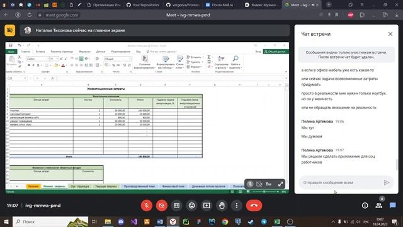Select the Данные ribbon tab
403x227 pixels.
click(101, 52)
